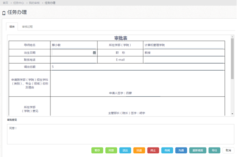Viewport: 245px width, 157px height.
Task: Select the 填表 tab
Action: (x=12, y=27)
